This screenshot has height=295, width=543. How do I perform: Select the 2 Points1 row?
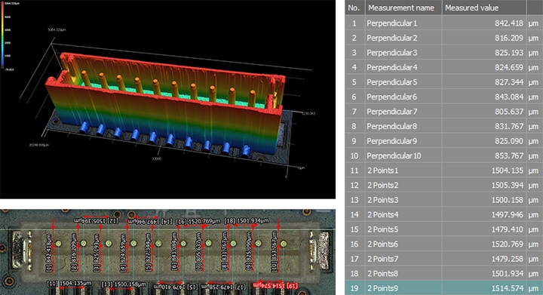[x=444, y=171]
